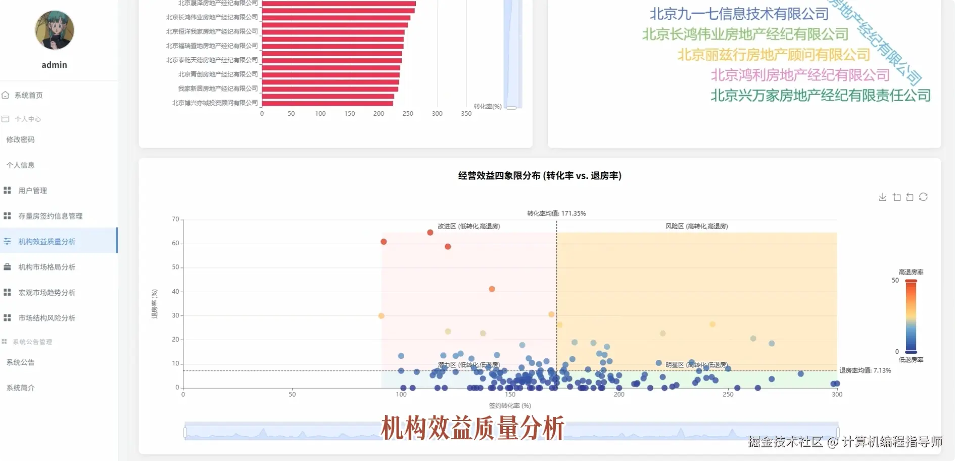955x461 pixels.
Task: Click the briefcase icon beside 机构市场格局分析
Action: point(8,267)
